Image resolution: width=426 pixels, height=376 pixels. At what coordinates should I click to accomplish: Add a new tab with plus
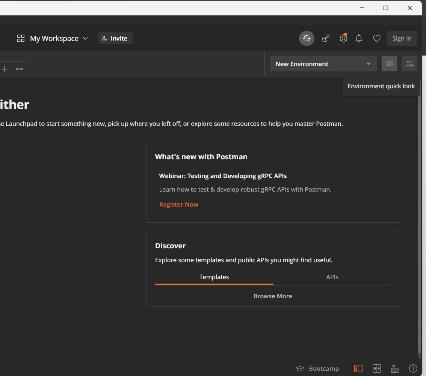click(5, 69)
